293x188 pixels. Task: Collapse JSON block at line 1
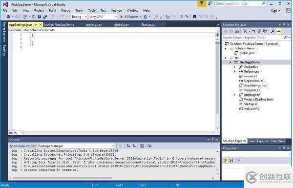click(x=30, y=35)
